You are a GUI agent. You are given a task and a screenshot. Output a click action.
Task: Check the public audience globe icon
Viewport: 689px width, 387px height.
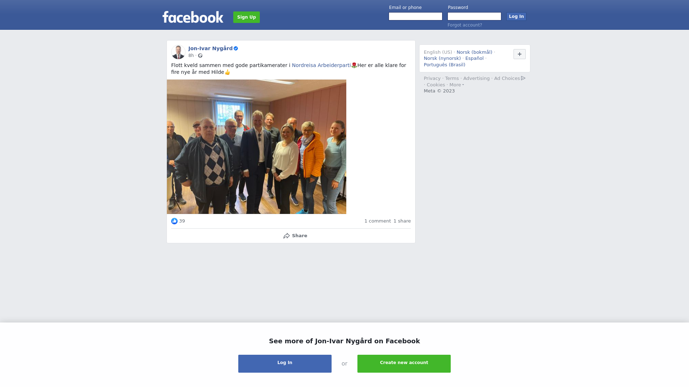200,56
